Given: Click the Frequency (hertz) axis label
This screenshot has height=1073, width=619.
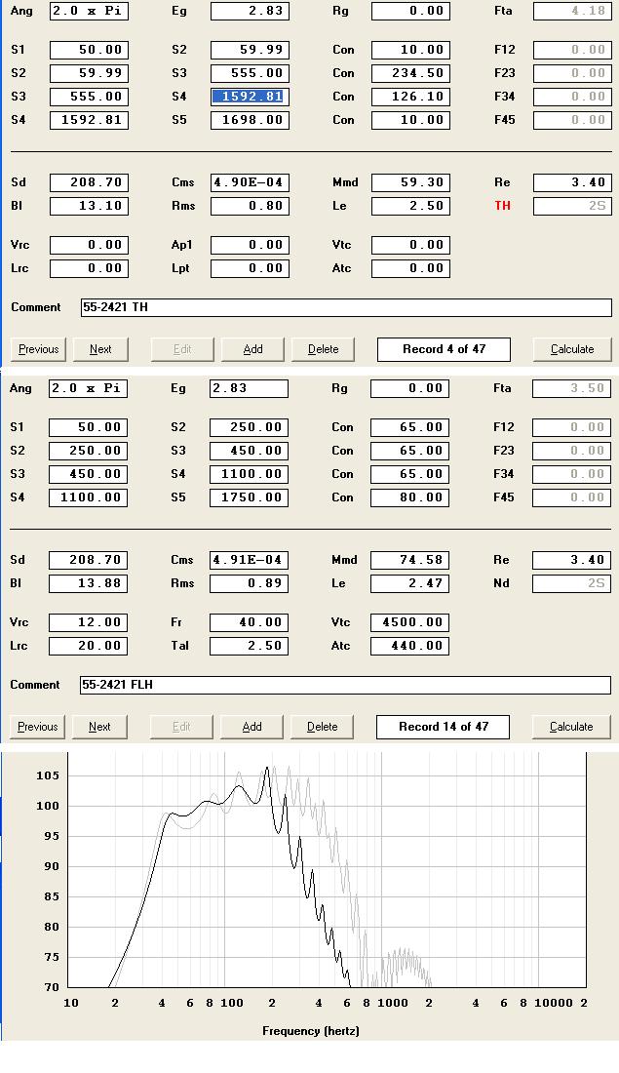Looking at the screenshot, I should [x=311, y=1031].
